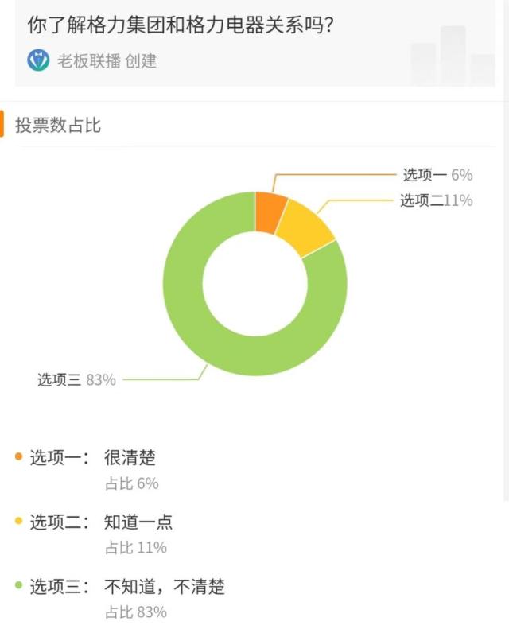Click the 选项三 83% chart callout label
509x633 pixels.
(x=76, y=380)
